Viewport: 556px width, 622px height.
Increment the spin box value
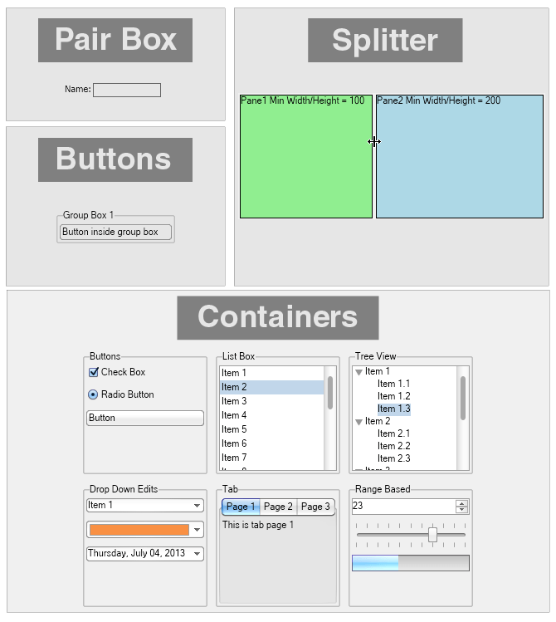point(462,502)
